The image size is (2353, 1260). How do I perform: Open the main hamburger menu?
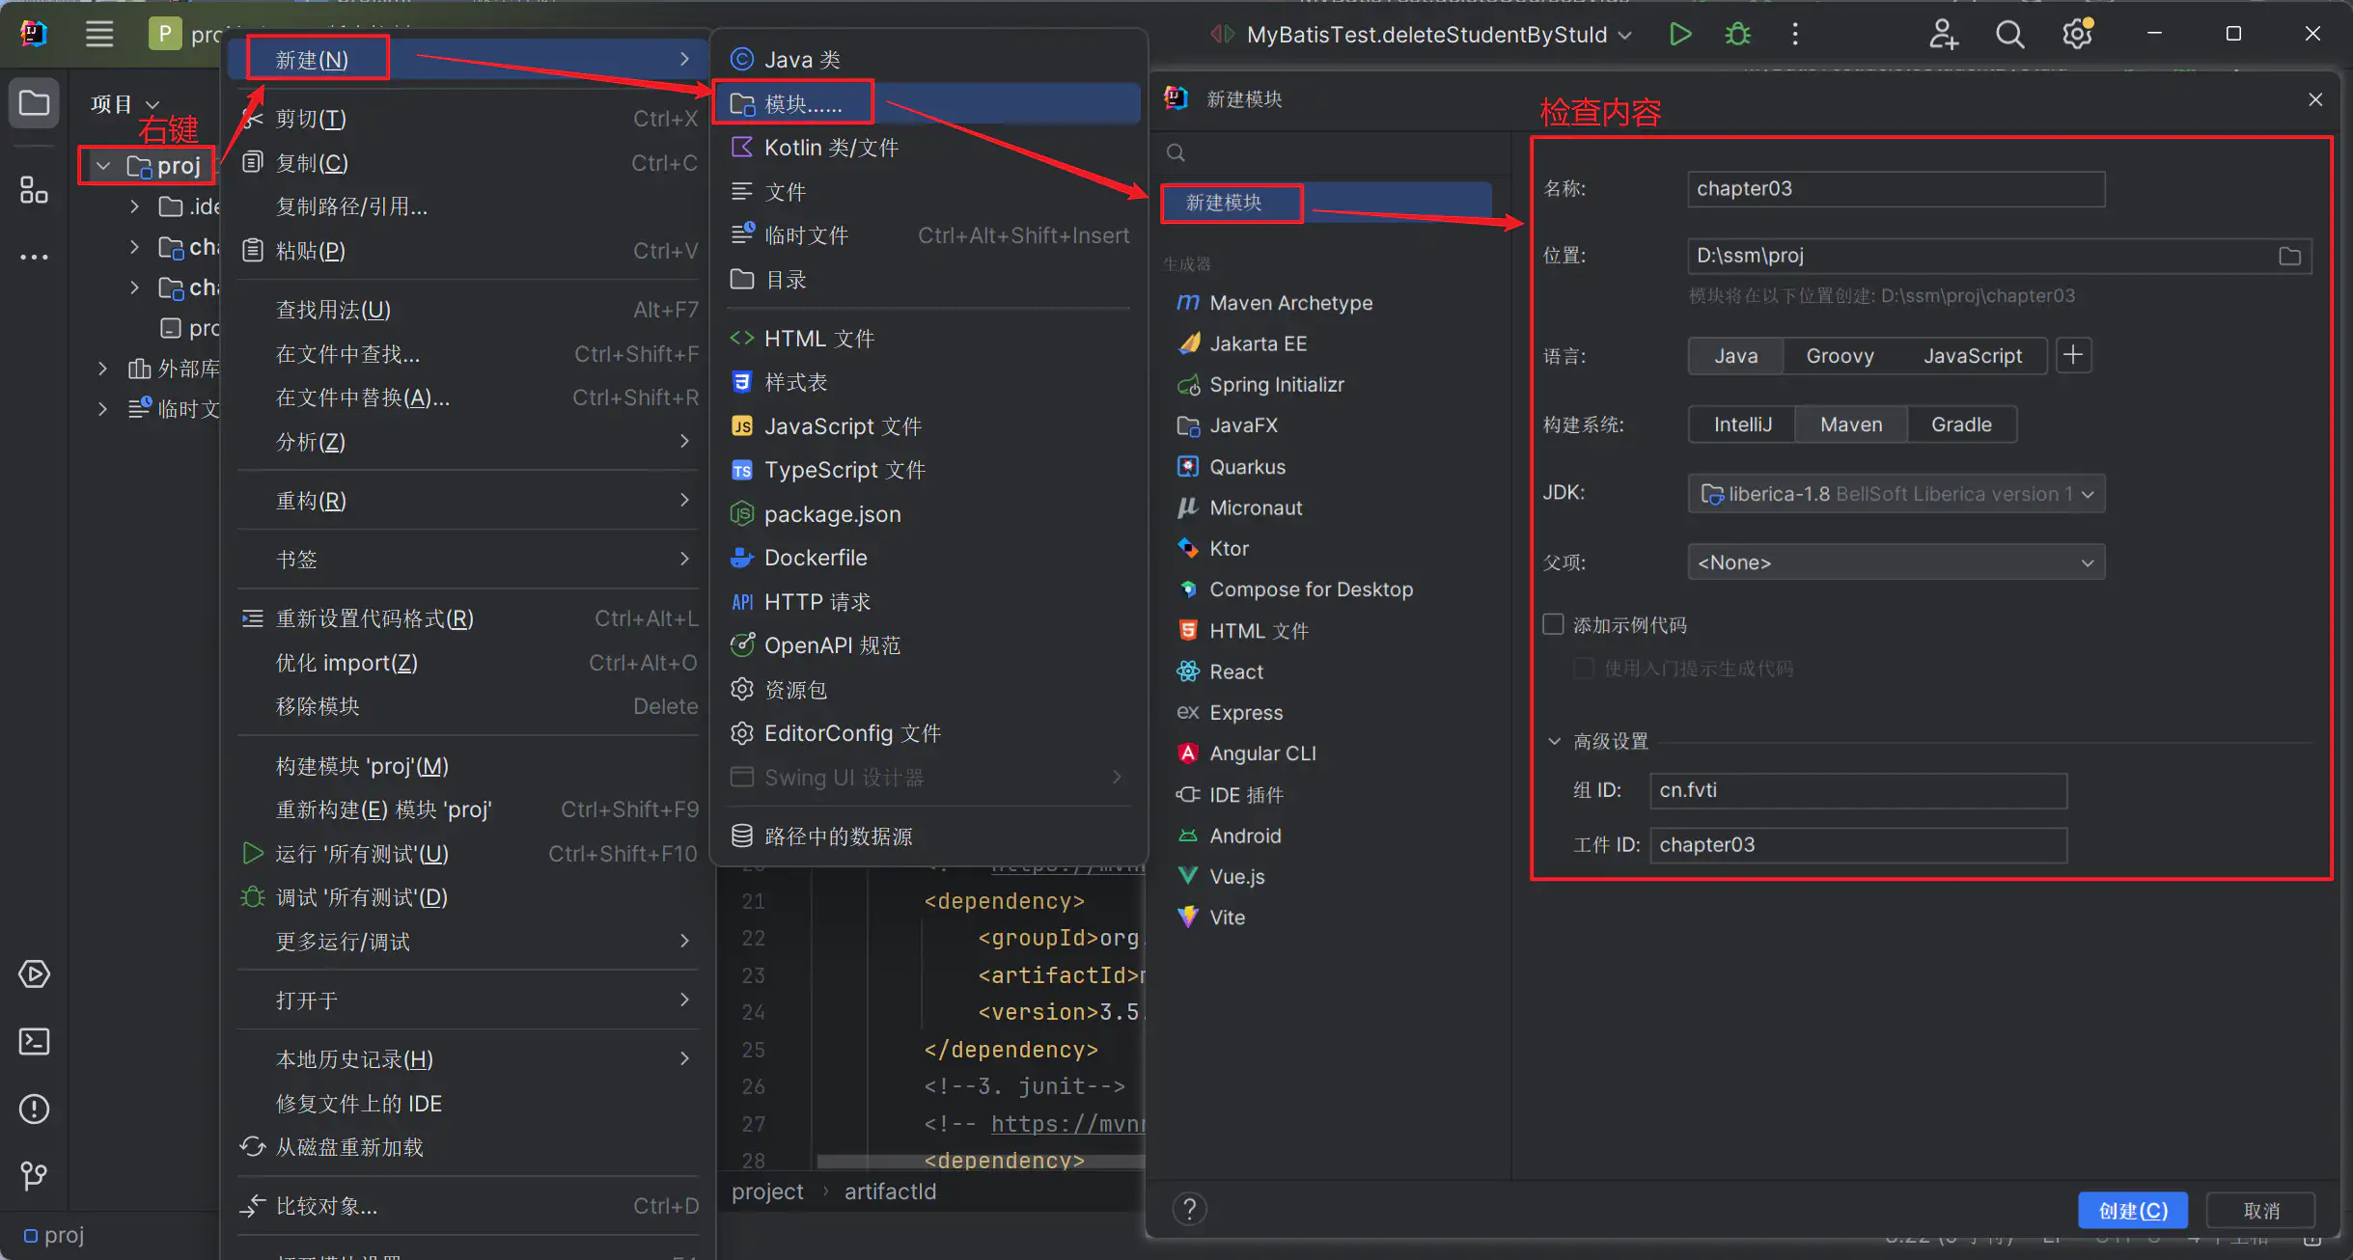(99, 35)
